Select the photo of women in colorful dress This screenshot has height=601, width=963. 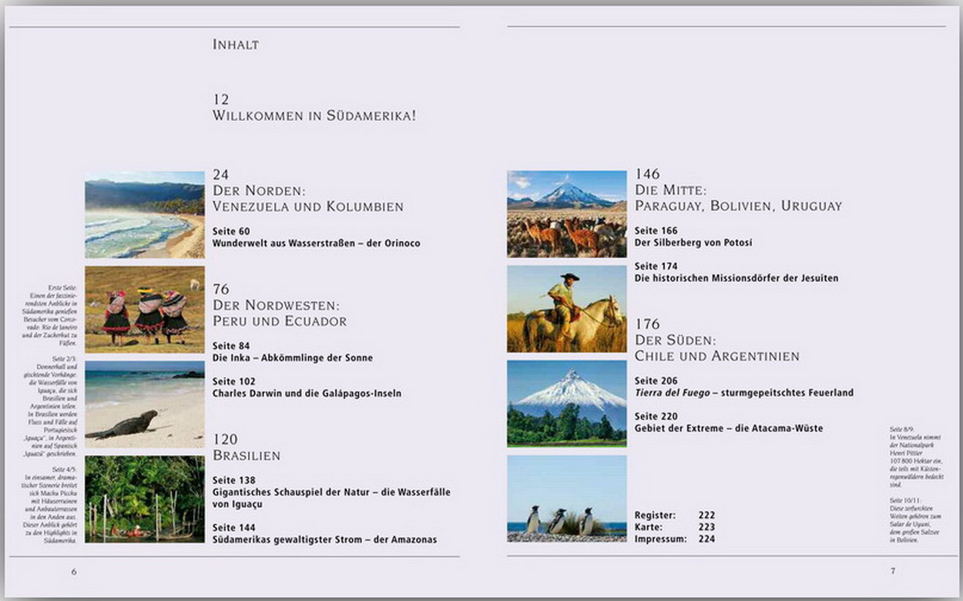coord(144,309)
